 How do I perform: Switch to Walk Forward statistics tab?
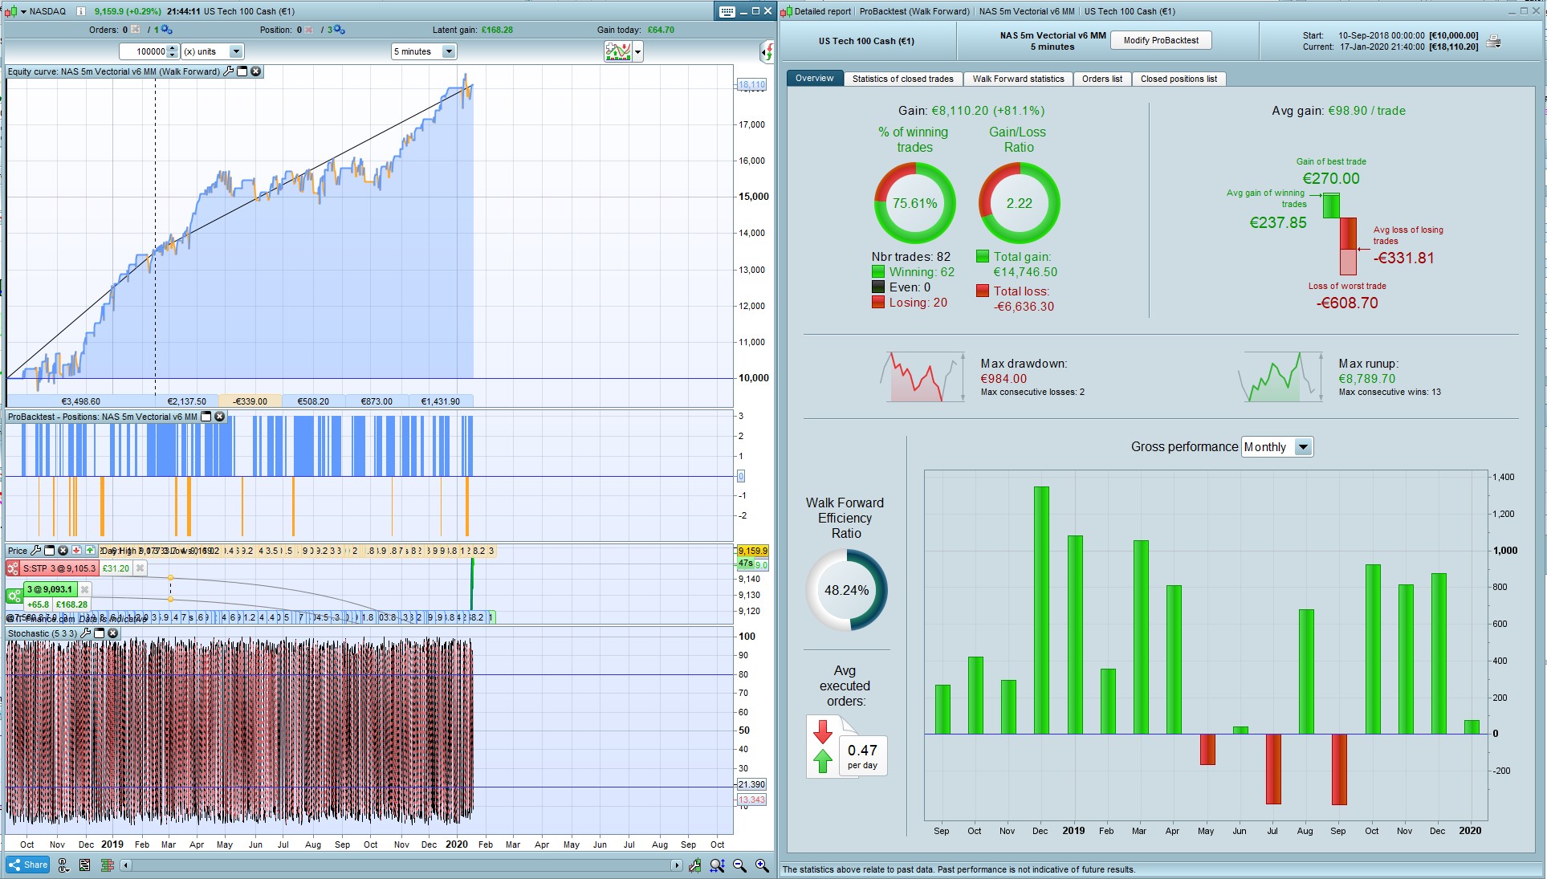1018,79
